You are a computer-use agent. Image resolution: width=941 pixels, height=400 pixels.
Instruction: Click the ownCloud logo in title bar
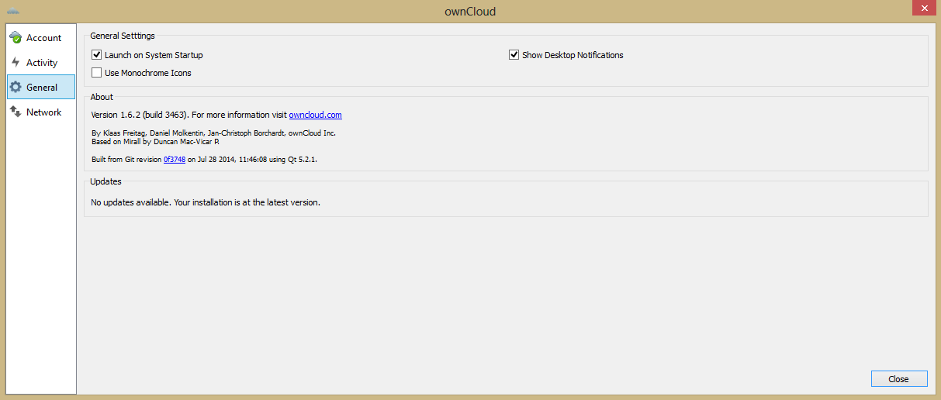[13, 11]
